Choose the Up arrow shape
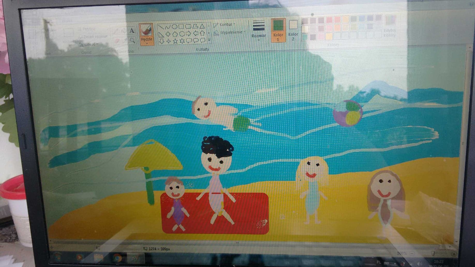Image resolution: width=475 pixels, height=267 pixels. point(202,33)
